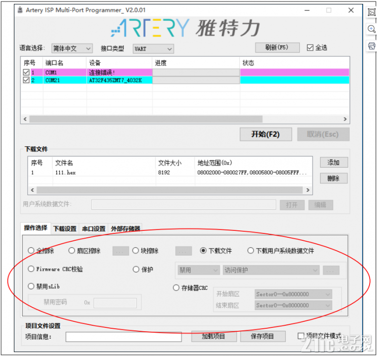This screenshot has width=377, height=356.
Task: Click the 项目信息 input field
Action: [x=123, y=337]
